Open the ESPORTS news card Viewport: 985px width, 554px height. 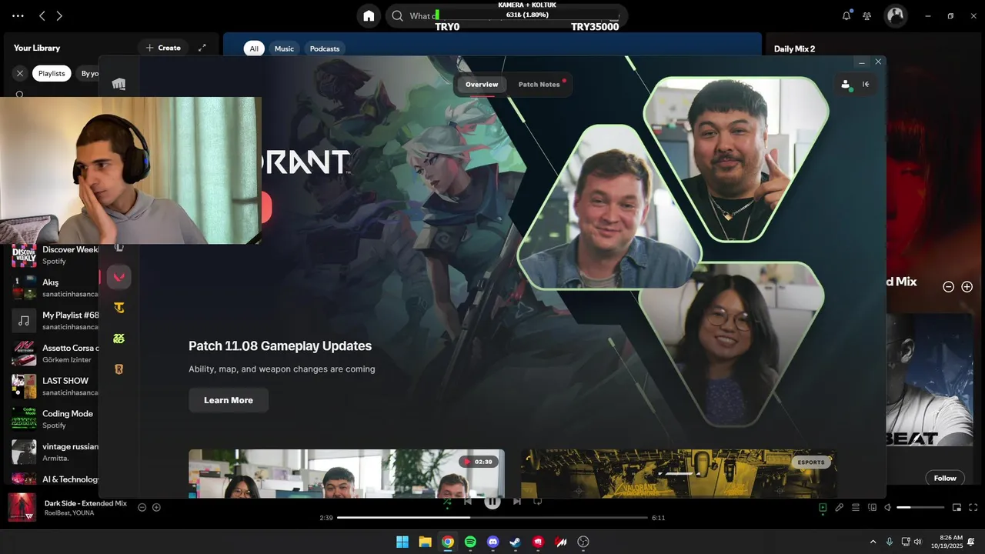(679, 473)
